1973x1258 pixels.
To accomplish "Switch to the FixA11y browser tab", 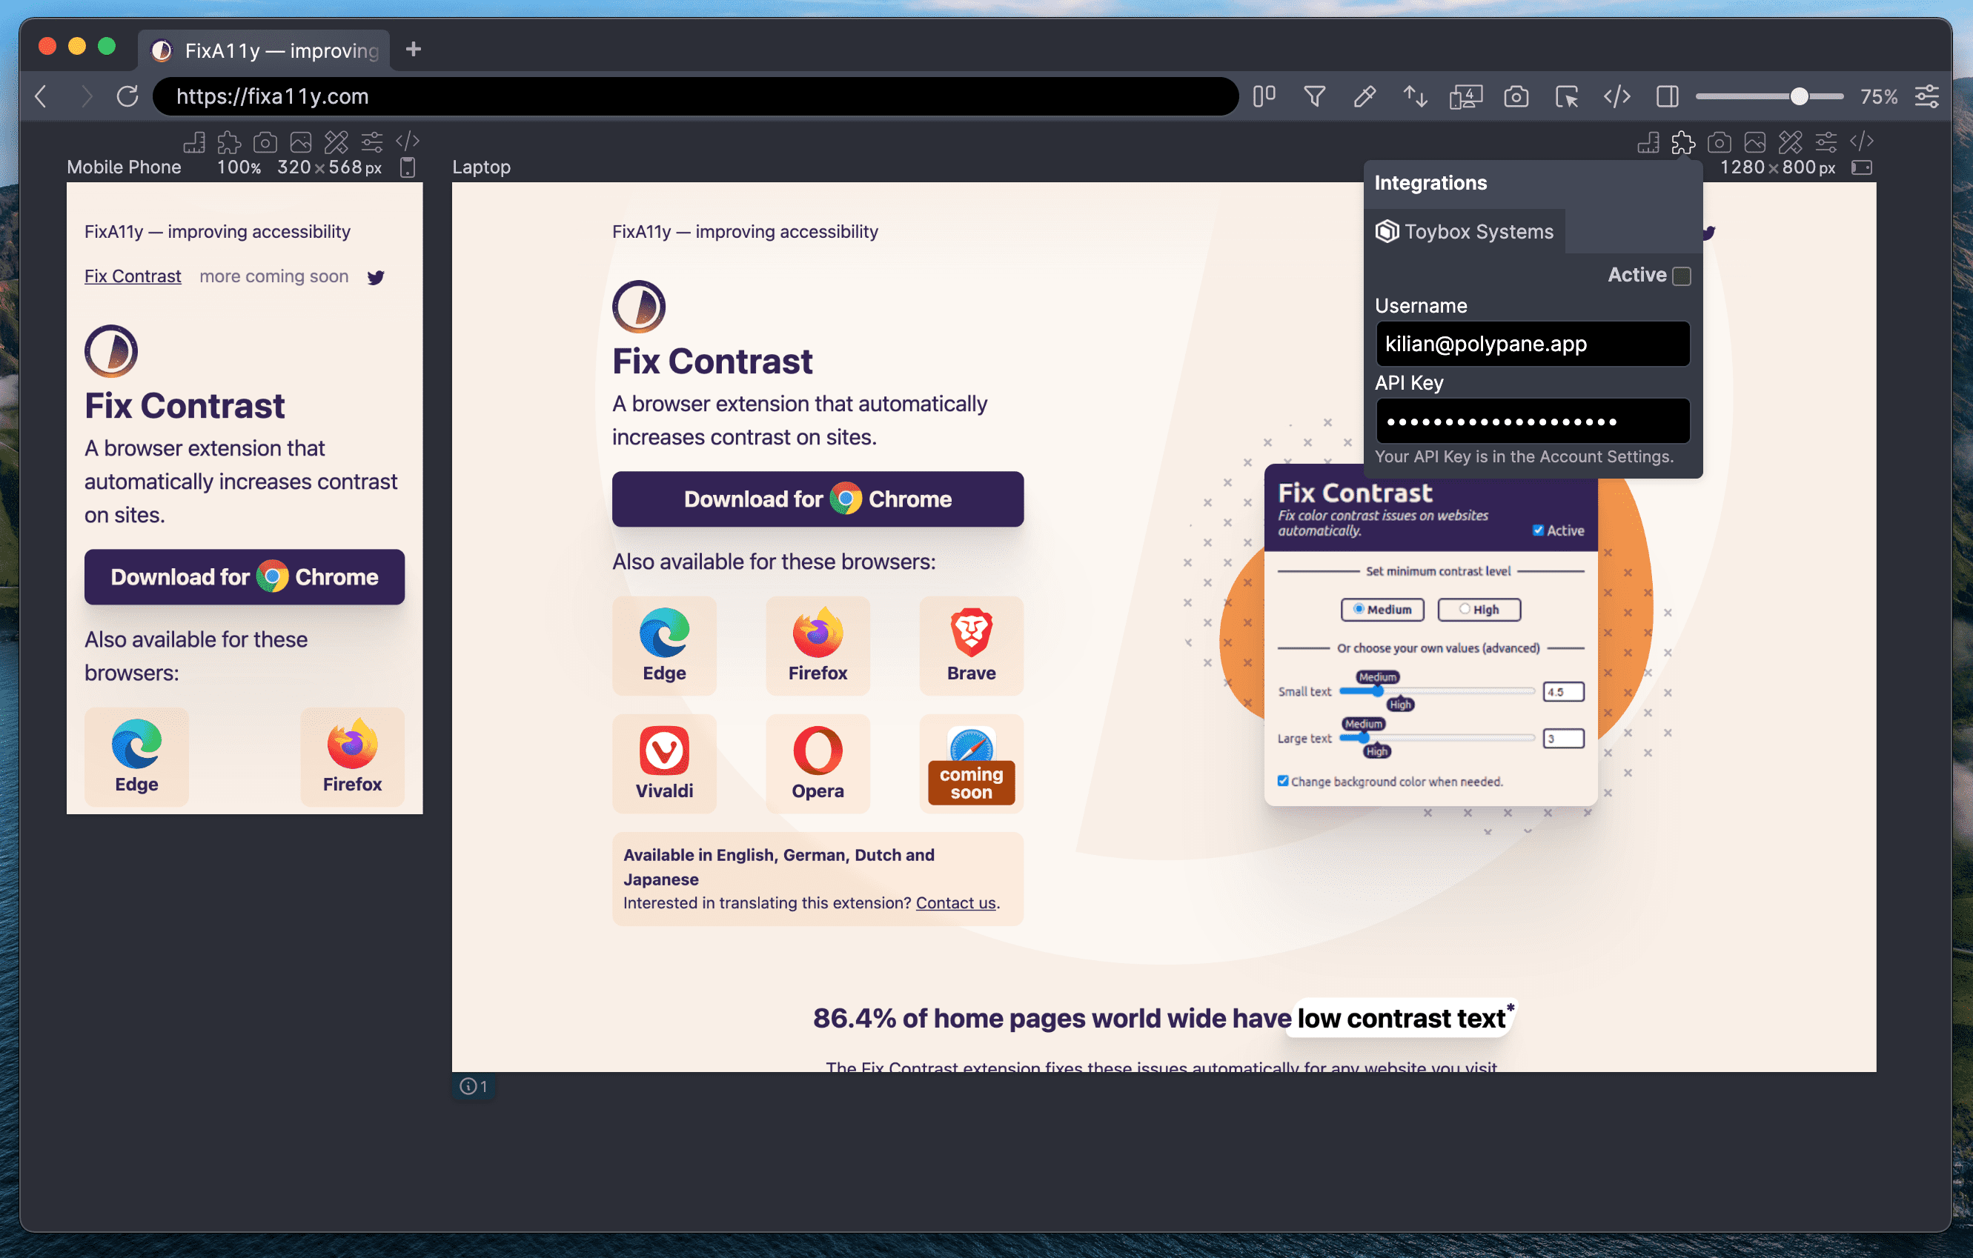I will point(265,51).
